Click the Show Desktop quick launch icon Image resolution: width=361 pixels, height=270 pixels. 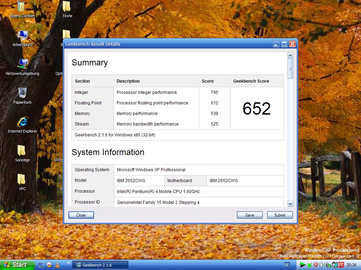pos(41,265)
